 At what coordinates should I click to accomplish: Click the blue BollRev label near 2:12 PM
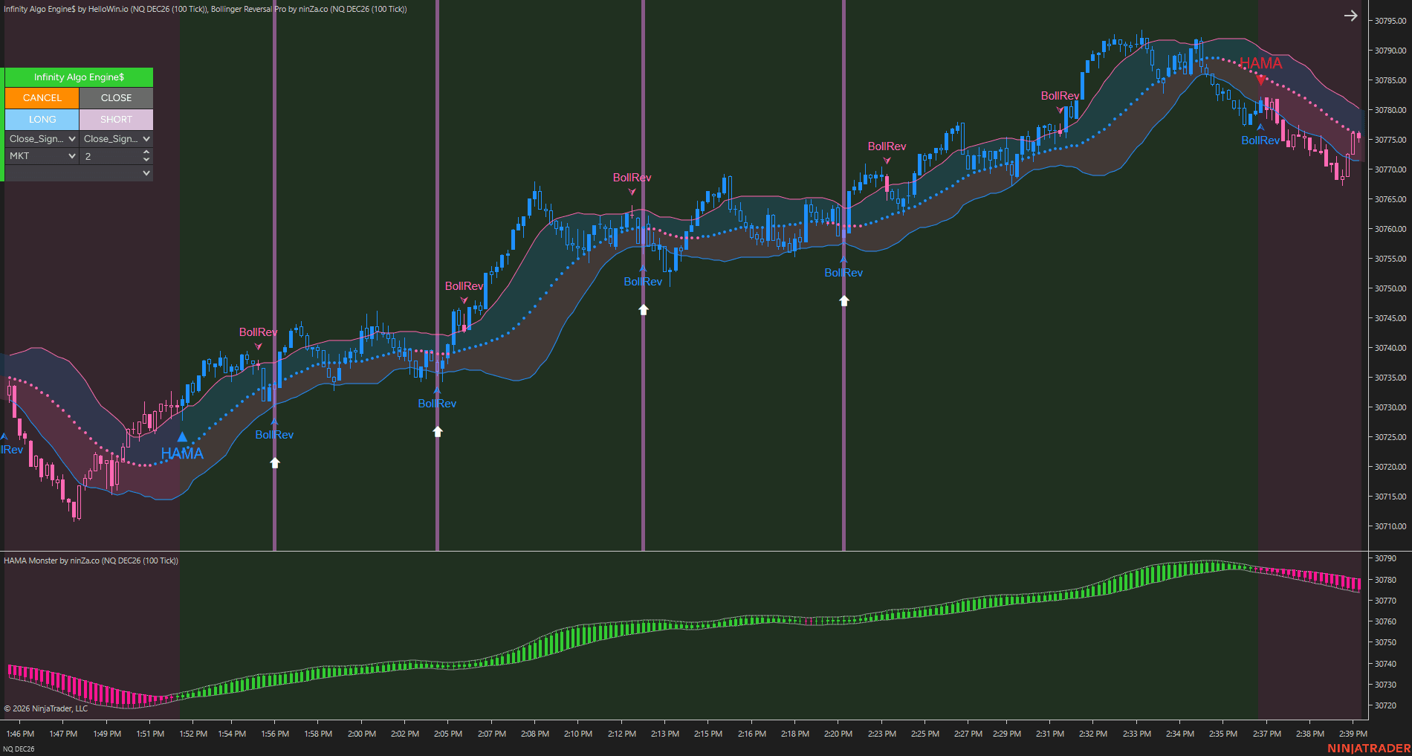(x=643, y=282)
